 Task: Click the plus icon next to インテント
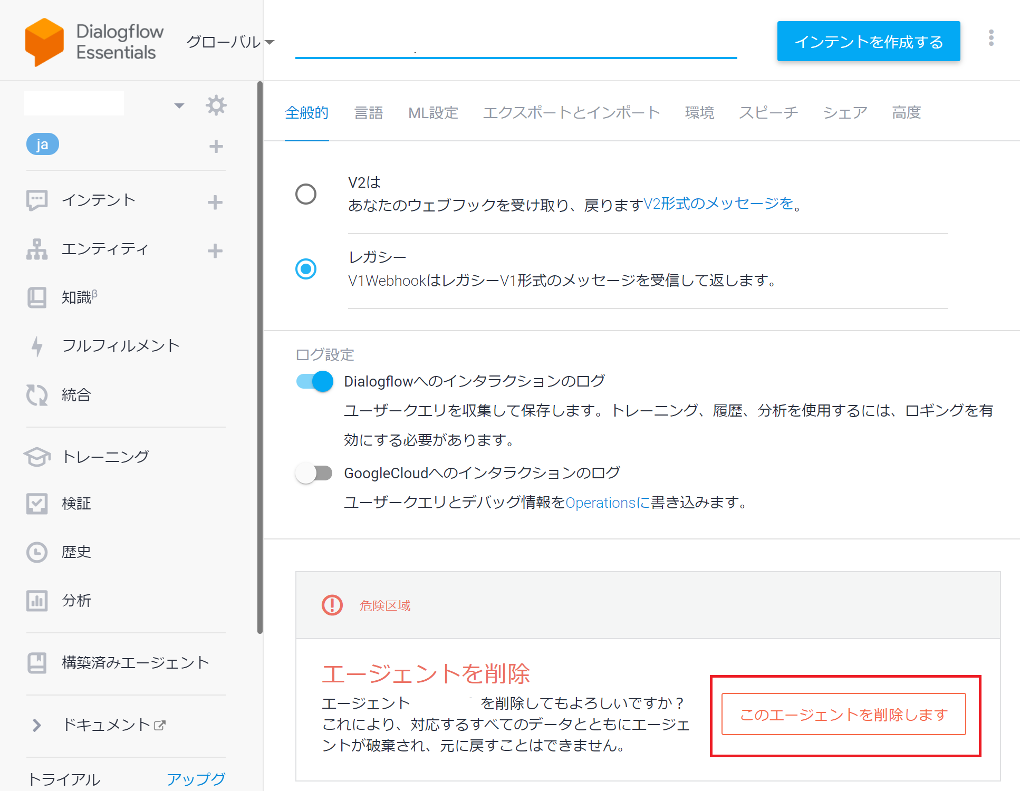coord(215,202)
